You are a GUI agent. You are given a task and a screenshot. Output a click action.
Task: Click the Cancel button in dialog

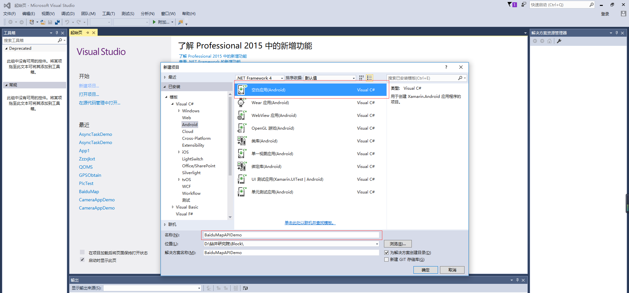452,270
